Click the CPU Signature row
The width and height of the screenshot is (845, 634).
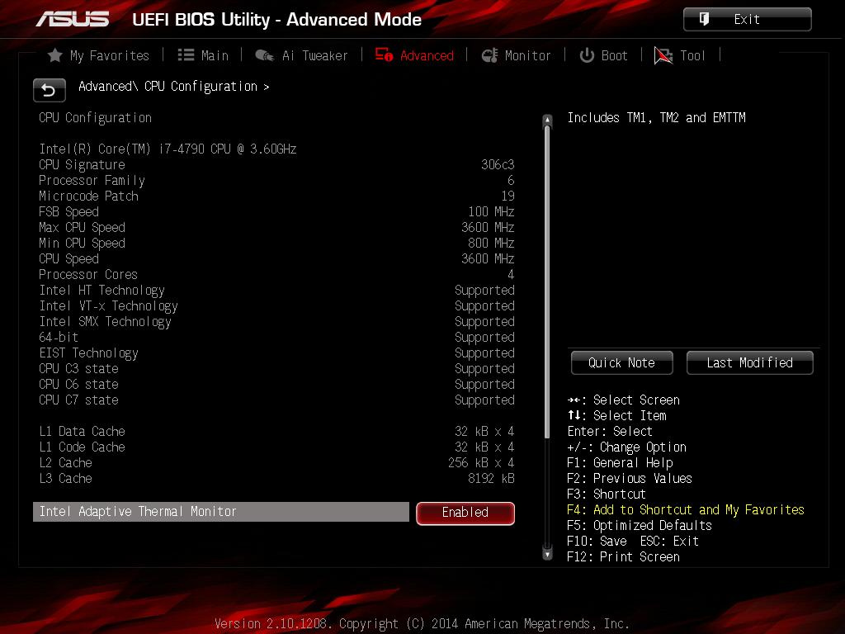pyautogui.click(x=276, y=164)
